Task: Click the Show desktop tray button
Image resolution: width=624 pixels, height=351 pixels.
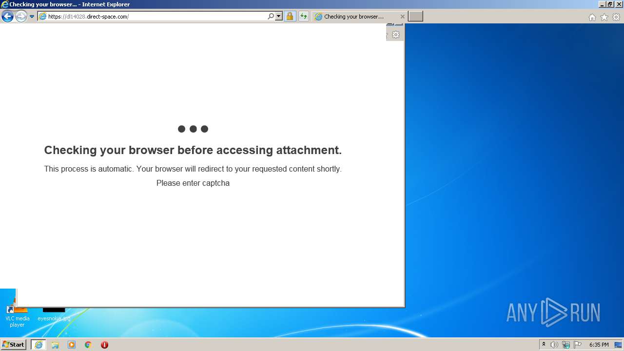Action: (618, 345)
